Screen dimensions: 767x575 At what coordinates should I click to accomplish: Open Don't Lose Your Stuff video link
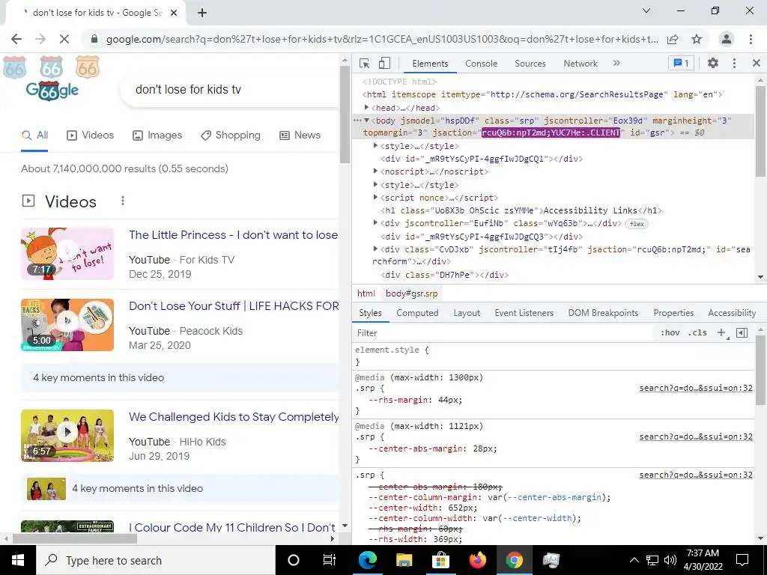pyautogui.click(x=234, y=306)
